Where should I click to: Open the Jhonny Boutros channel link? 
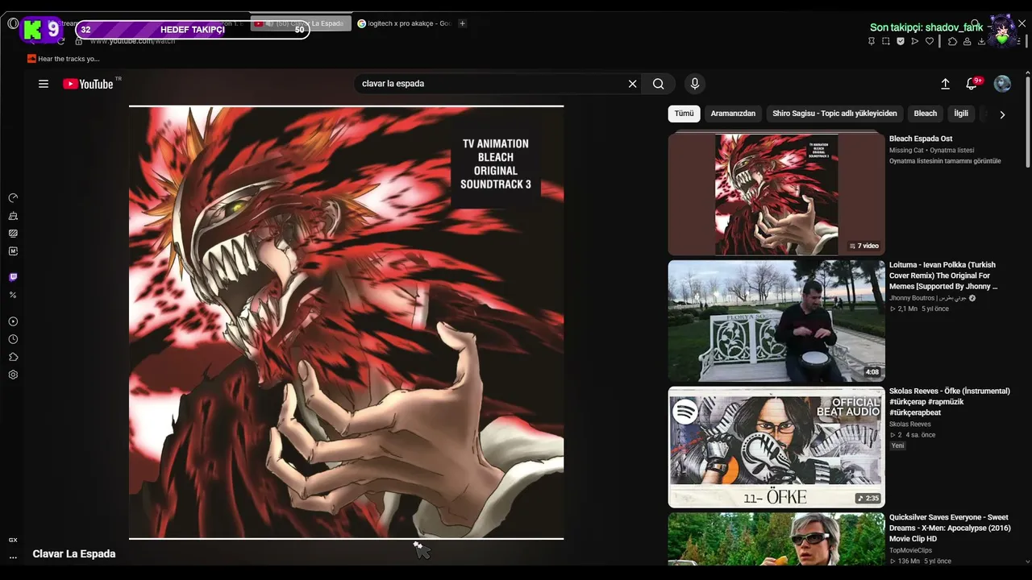point(927,298)
